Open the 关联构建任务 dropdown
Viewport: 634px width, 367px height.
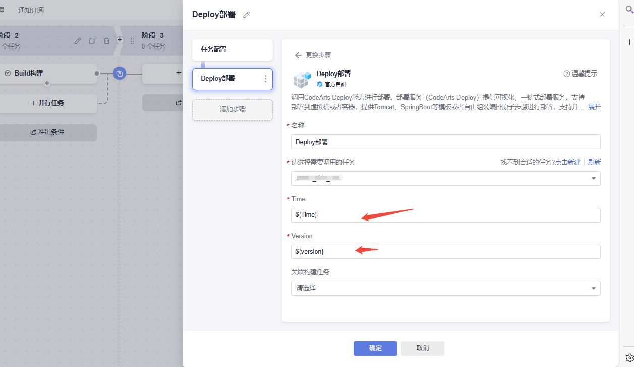[x=446, y=288]
